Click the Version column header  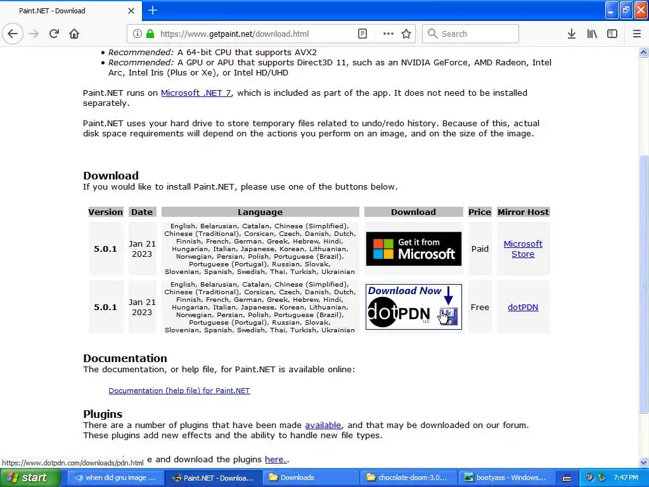coord(106,212)
